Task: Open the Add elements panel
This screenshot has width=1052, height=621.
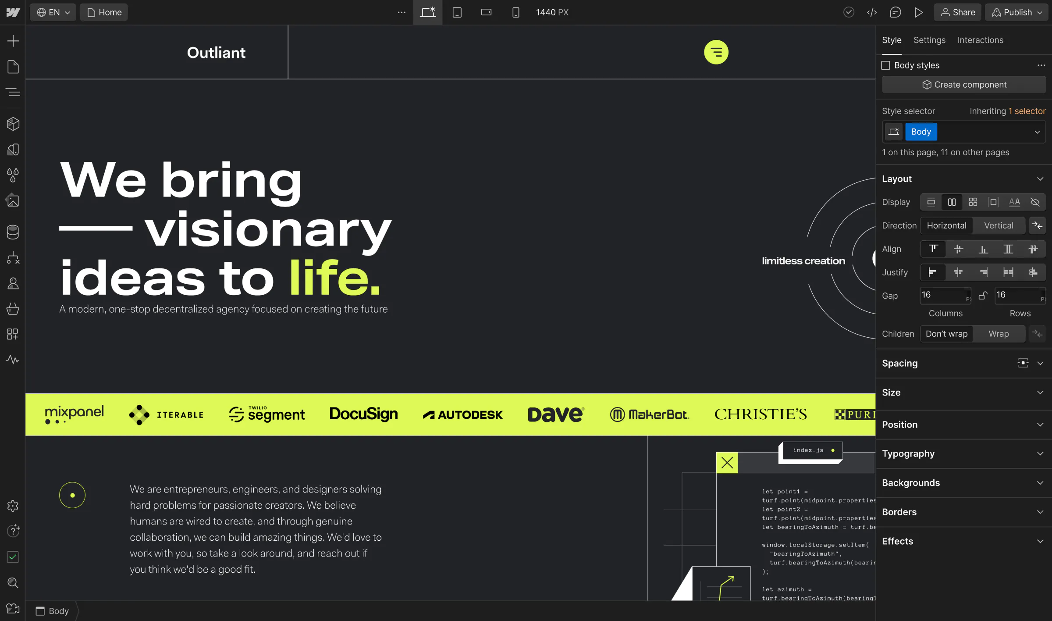Action: [x=13, y=41]
